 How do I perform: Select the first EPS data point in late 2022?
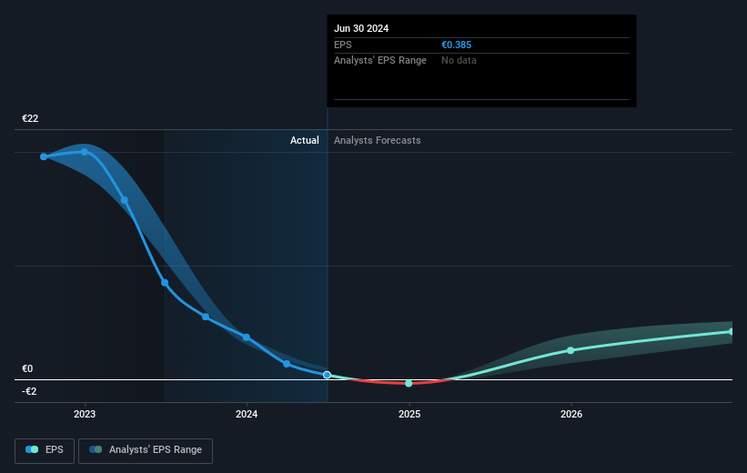click(x=44, y=156)
